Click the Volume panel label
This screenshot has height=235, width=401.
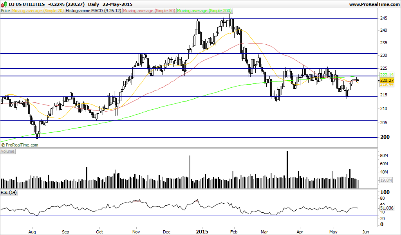coord(8,152)
